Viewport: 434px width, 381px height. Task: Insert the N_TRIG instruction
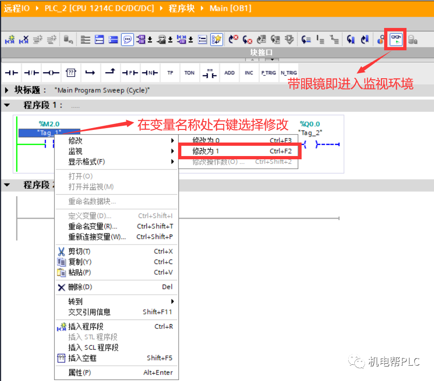point(289,73)
